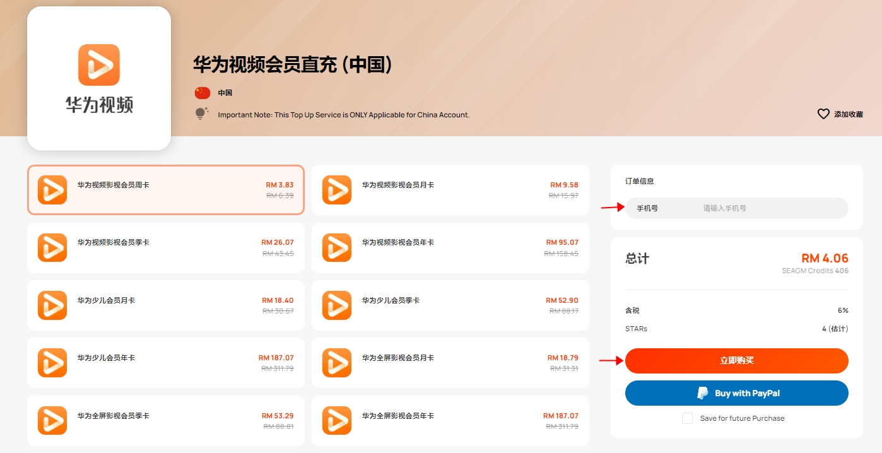
Task: Click the strikethrough RM 158.45 original price
Action: tap(562, 253)
